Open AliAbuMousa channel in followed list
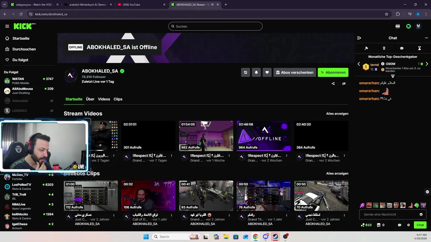 click(29, 91)
